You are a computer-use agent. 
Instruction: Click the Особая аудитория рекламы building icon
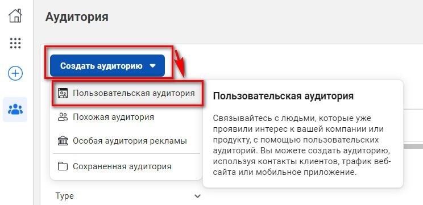[63, 141]
